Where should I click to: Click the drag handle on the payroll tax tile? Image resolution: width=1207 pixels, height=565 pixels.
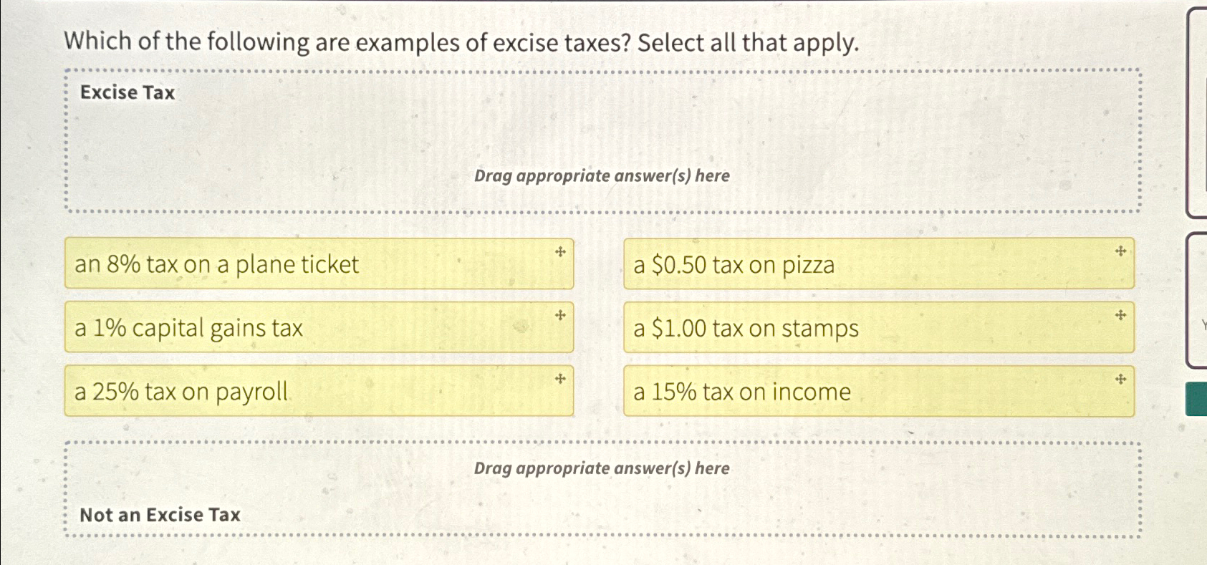(x=559, y=378)
